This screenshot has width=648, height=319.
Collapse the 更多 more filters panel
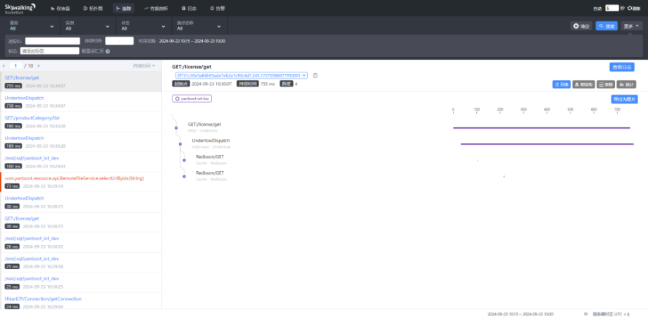(x=632, y=26)
